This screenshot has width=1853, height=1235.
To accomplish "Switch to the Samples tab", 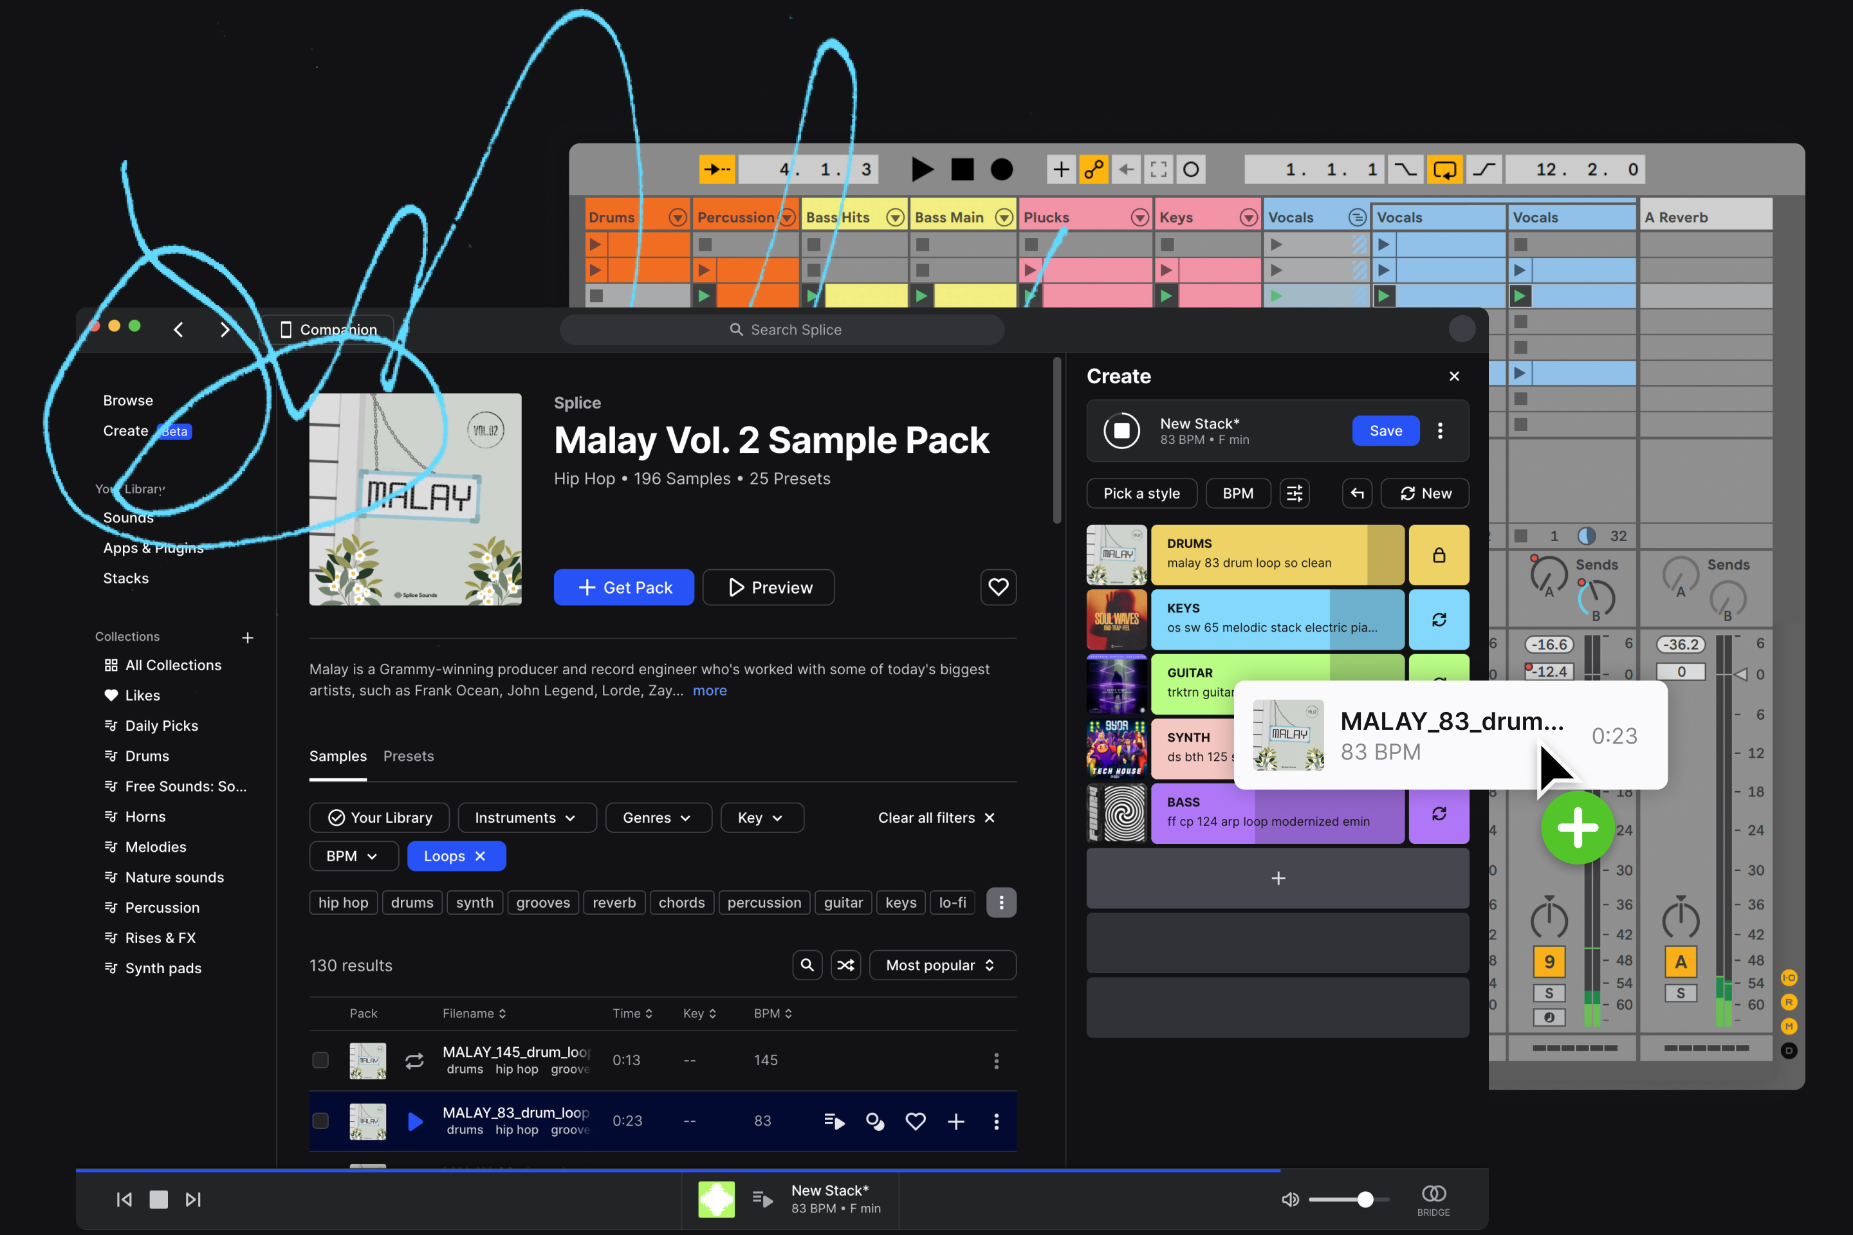I will pos(338,756).
